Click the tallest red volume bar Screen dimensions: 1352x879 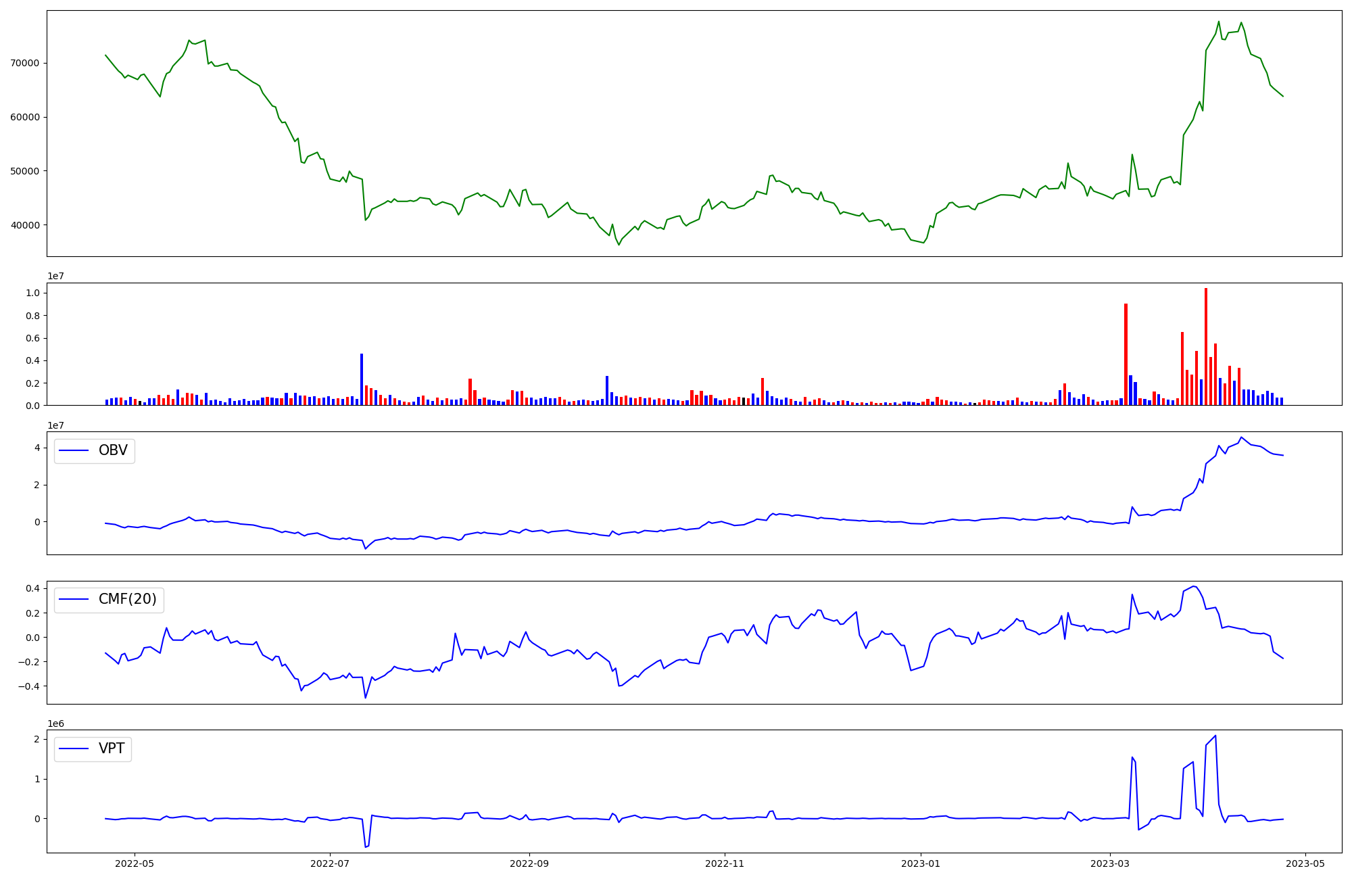click(x=1205, y=346)
